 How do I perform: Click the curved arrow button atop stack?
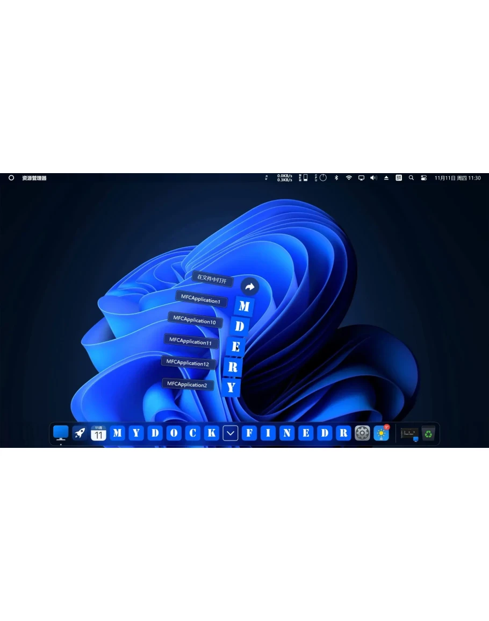pos(249,287)
